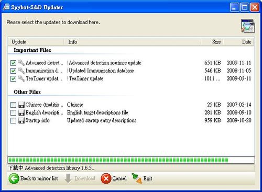Click the truncated 1011 size value

pyautogui.click(x=212, y=78)
